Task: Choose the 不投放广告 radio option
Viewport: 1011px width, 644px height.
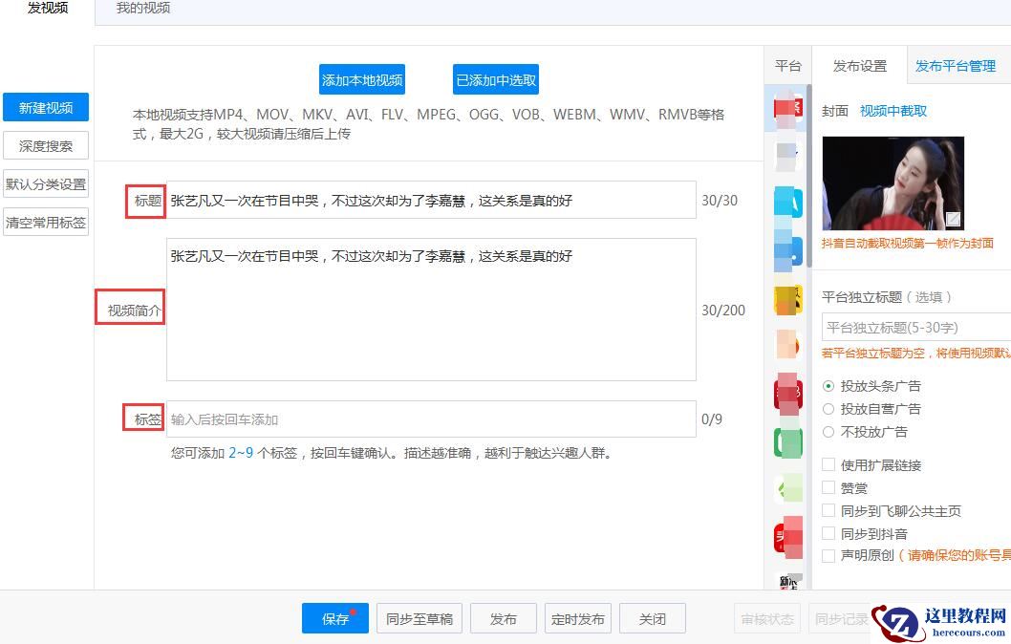Action: click(x=828, y=432)
